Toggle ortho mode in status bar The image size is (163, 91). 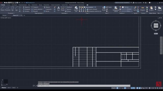(x=123, y=88)
